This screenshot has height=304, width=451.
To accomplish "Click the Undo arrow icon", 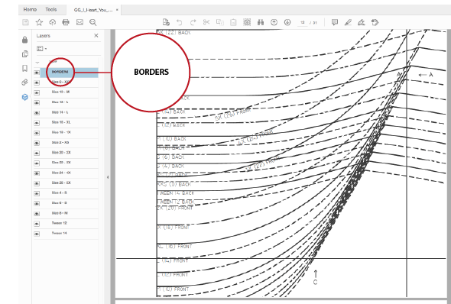I will click(179, 22).
